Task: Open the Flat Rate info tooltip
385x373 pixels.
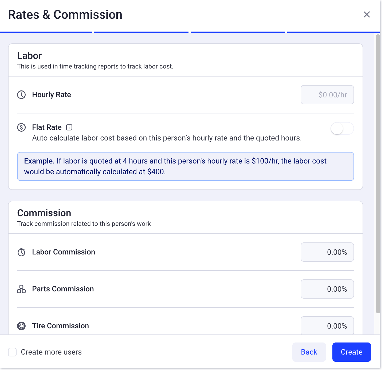Action: [69, 127]
